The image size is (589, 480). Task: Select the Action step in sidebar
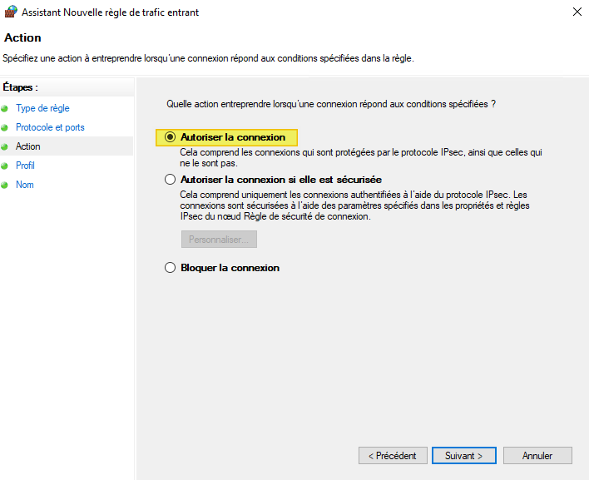tap(28, 146)
